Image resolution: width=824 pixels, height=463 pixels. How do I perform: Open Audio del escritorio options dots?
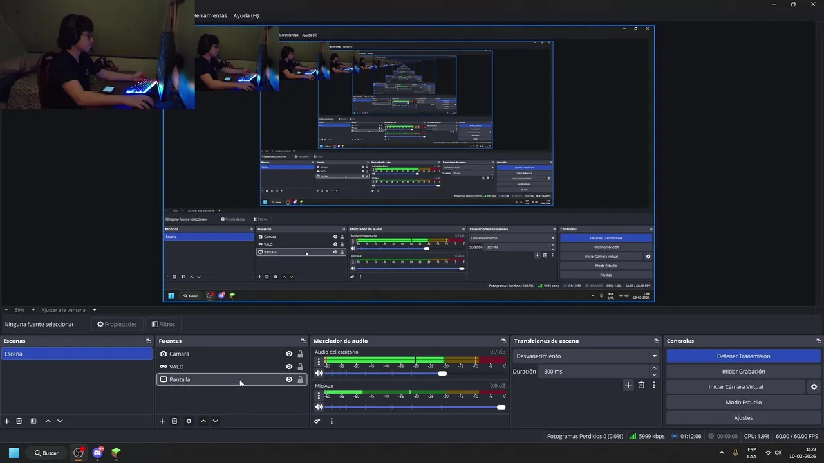coord(318,362)
